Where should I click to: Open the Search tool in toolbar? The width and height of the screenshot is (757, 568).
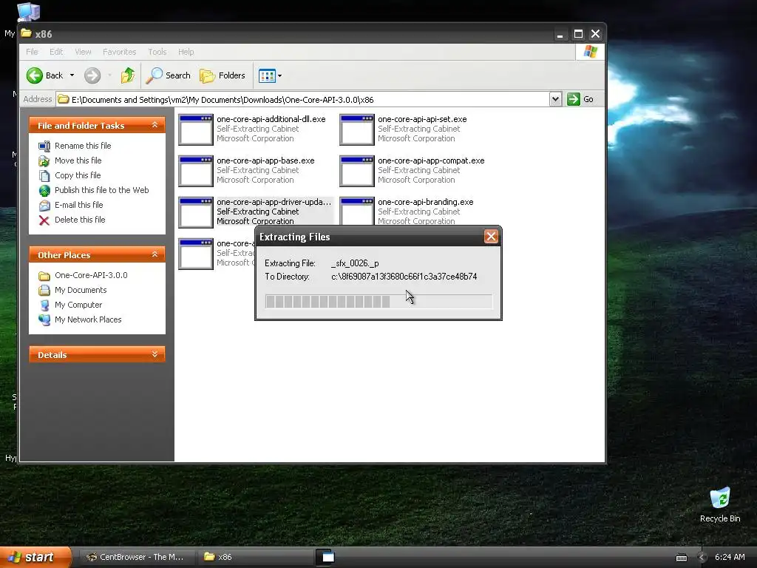(x=169, y=75)
